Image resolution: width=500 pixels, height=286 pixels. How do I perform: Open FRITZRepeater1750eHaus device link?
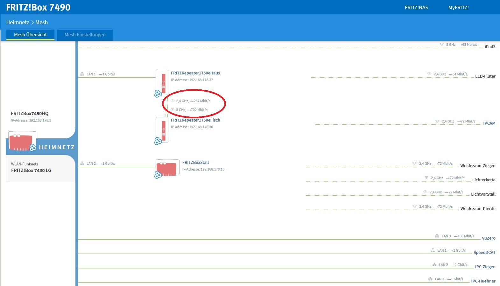(195, 73)
